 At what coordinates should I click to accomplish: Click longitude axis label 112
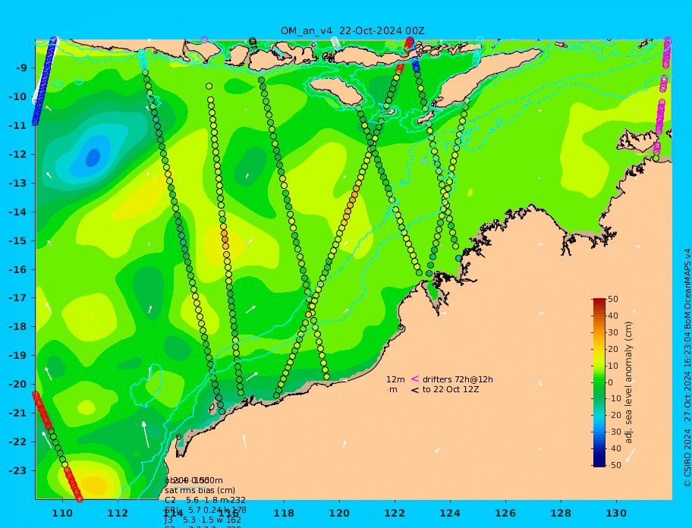[118, 514]
